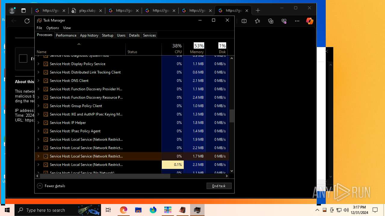This screenshot has width=385, height=216.
Task: Open Task Manager Options menu
Action: pos(53,28)
